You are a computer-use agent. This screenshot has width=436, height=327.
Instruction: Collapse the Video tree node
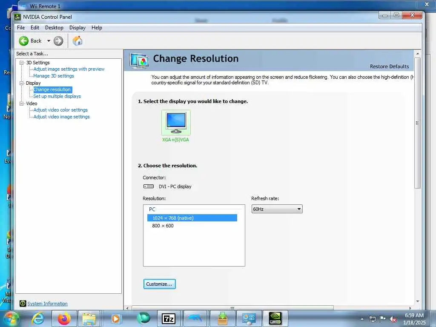coord(21,103)
